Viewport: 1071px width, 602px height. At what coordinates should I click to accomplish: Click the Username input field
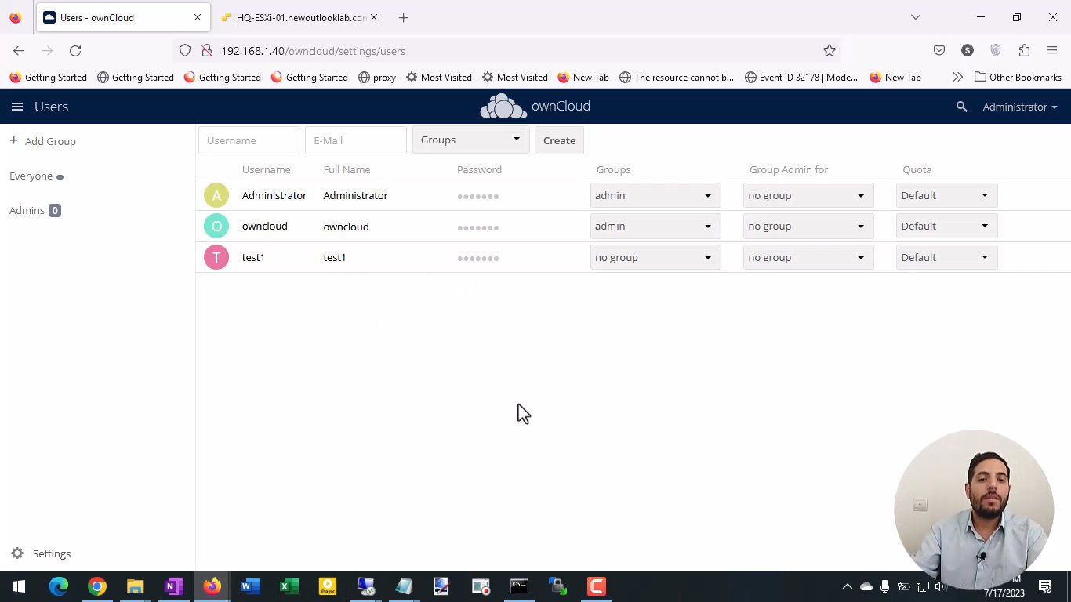point(249,140)
